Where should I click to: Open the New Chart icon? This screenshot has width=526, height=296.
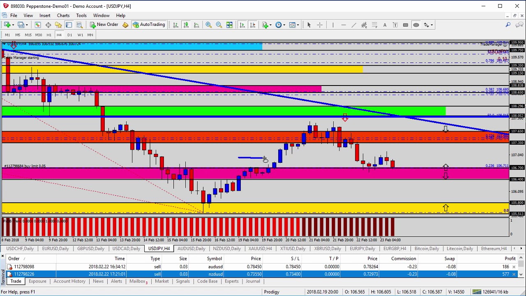click(x=7, y=25)
